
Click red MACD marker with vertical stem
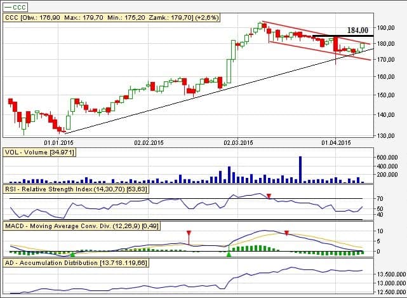pos(189,234)
